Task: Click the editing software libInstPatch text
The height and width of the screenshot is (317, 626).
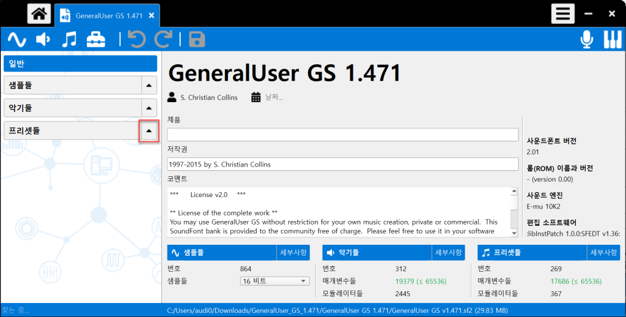Action: coord(573,234)
